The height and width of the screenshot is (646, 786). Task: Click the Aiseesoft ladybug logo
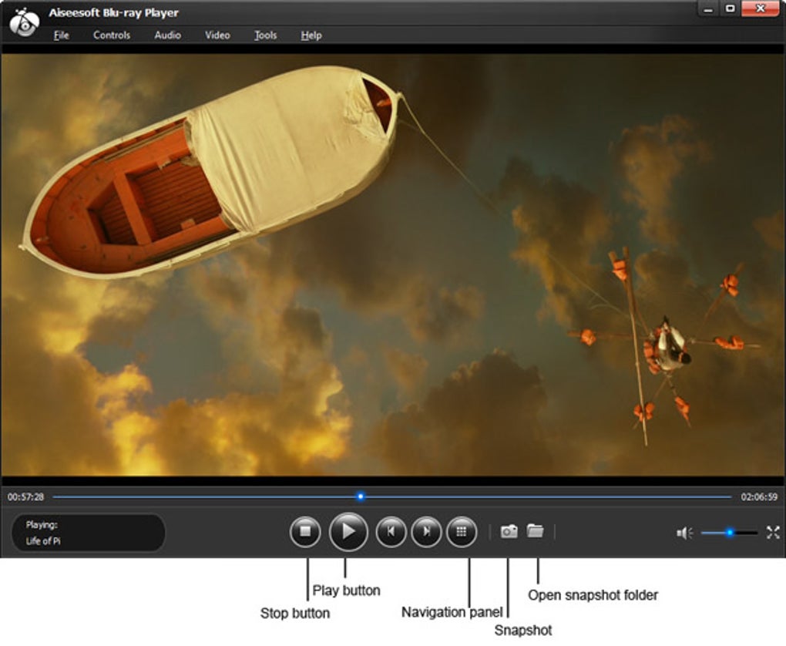(24, 21)
